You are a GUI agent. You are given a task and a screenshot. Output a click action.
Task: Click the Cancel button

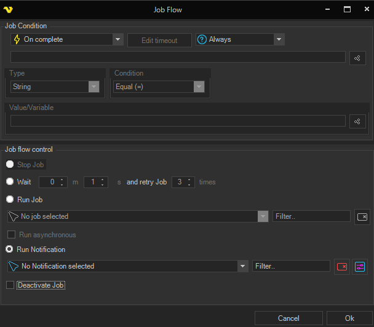[x=288, y=318]
